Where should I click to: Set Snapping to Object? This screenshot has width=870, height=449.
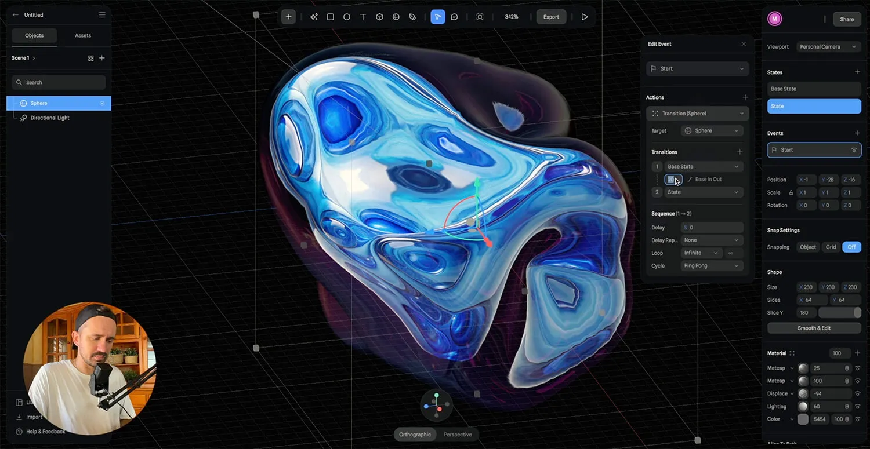tap(808, 247)
